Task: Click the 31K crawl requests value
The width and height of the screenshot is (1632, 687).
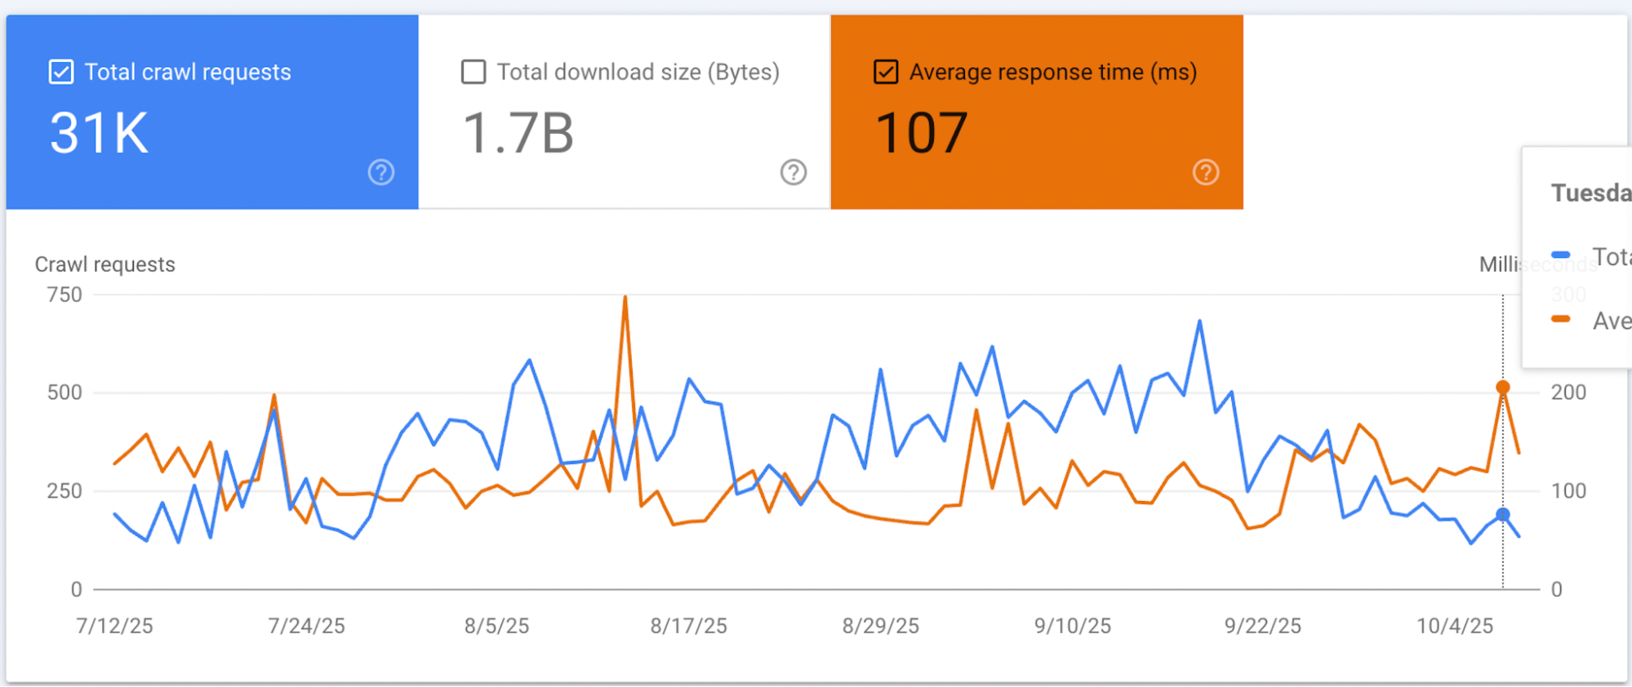Action: coord(100,133)
